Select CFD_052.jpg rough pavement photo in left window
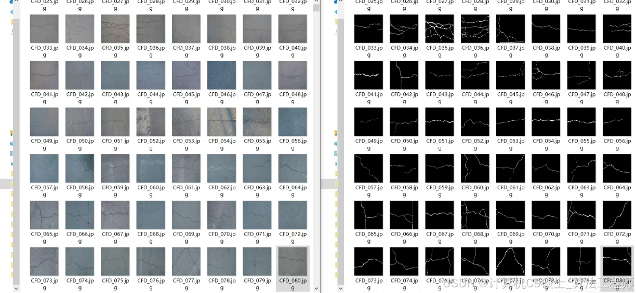Viewport: 636px width, 293px height. pos(151,122)
